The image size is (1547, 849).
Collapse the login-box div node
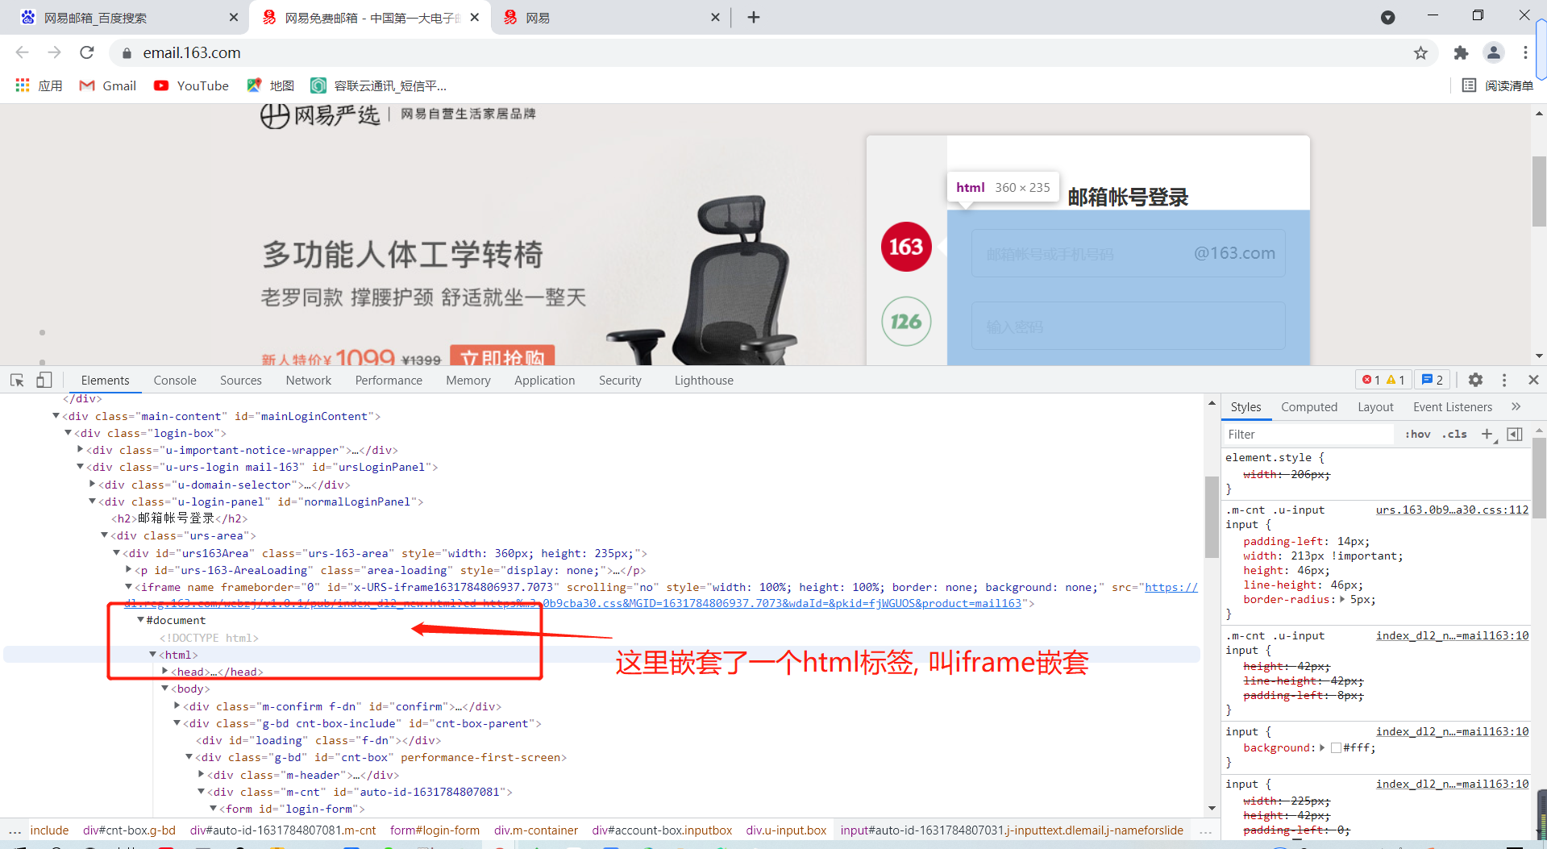point(68,433)
